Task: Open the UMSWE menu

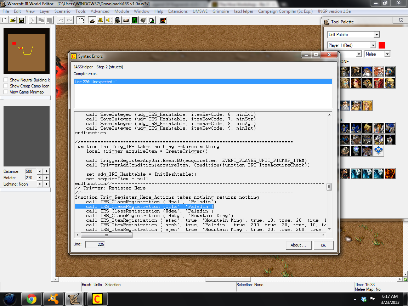Action: (x=200, y=11)
